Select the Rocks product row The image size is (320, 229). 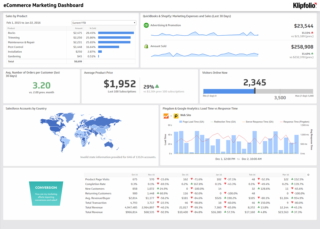(x=12, y=33)
